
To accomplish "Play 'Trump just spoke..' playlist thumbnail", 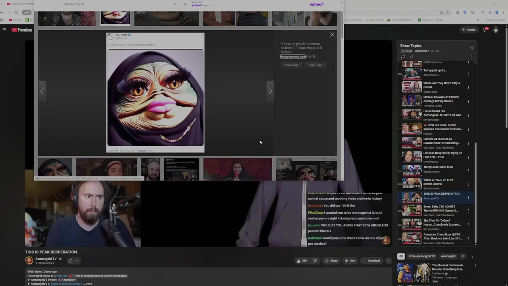I will (412, 74).
